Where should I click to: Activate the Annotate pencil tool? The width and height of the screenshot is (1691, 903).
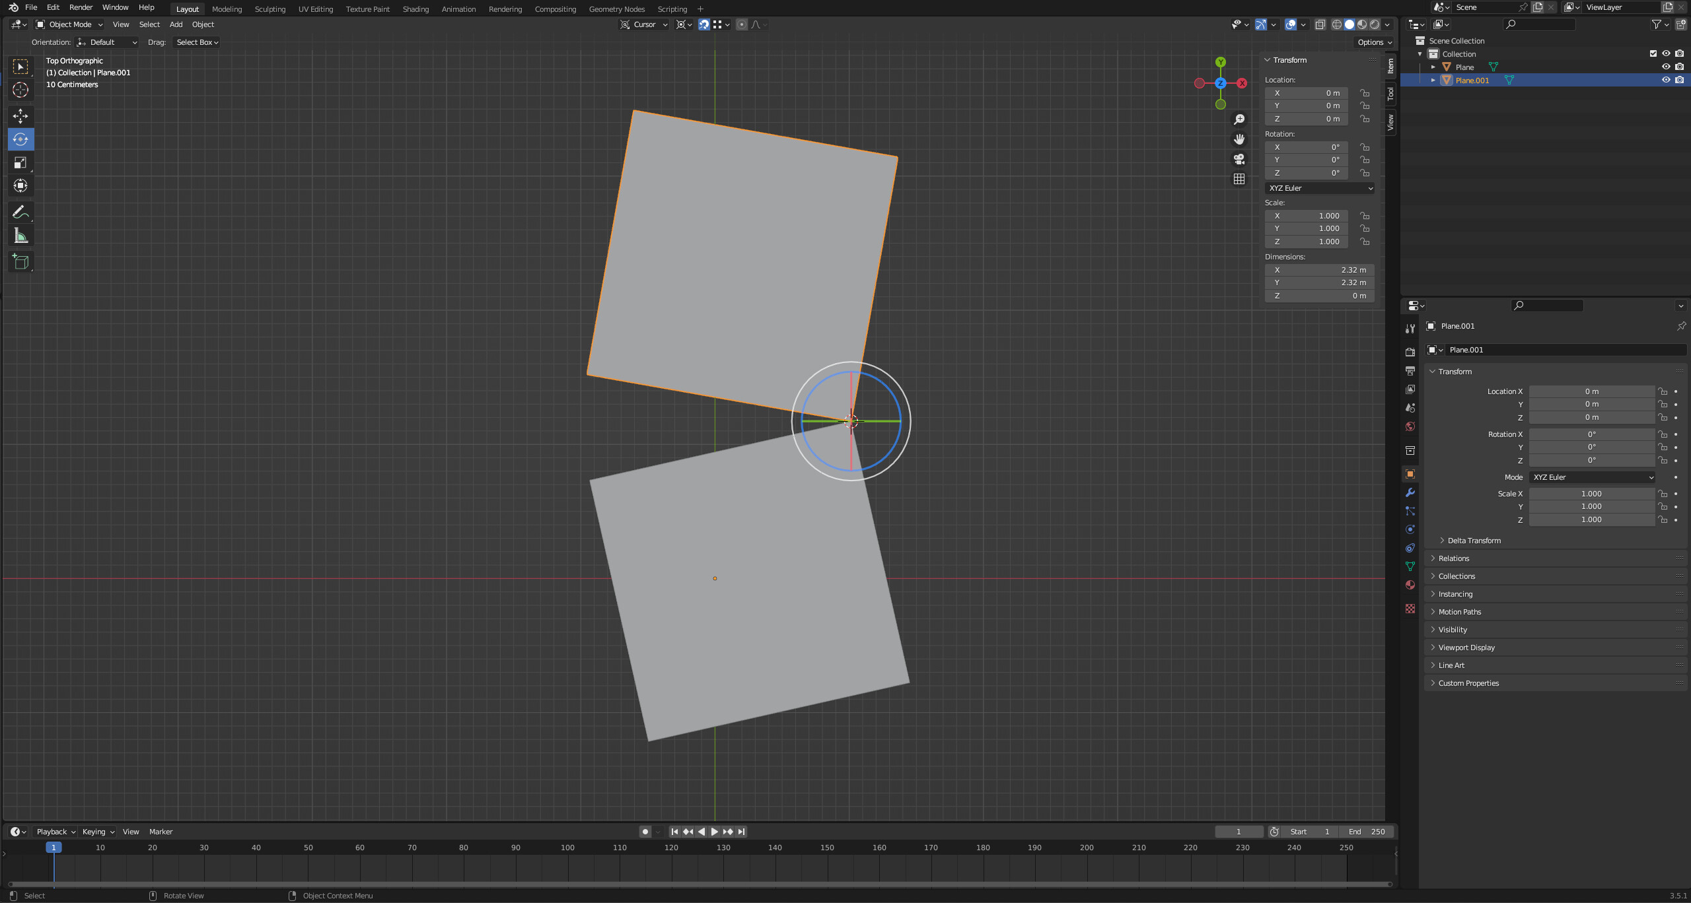click(x=20, y=212)
